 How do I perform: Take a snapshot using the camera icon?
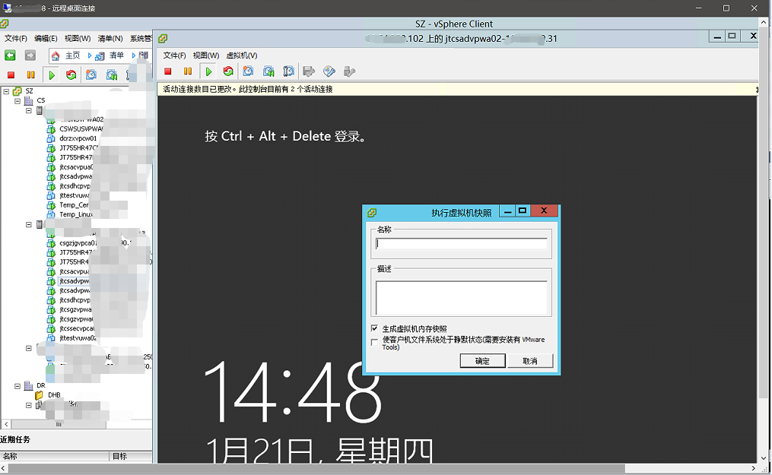coord(248,71)
